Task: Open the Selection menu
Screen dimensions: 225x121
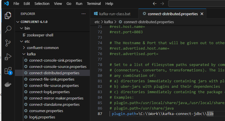Action: pyautogui.click(x=42, y=3)
